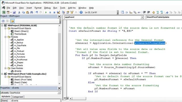Click the Quick Info icon

point(131,12)
